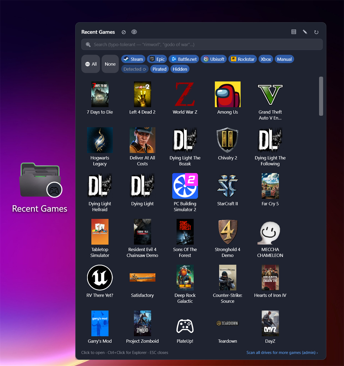Screen dimensions: 344x366
Task: Toggle the Battle.net filter chip
Action: click(x=184, y=59)
